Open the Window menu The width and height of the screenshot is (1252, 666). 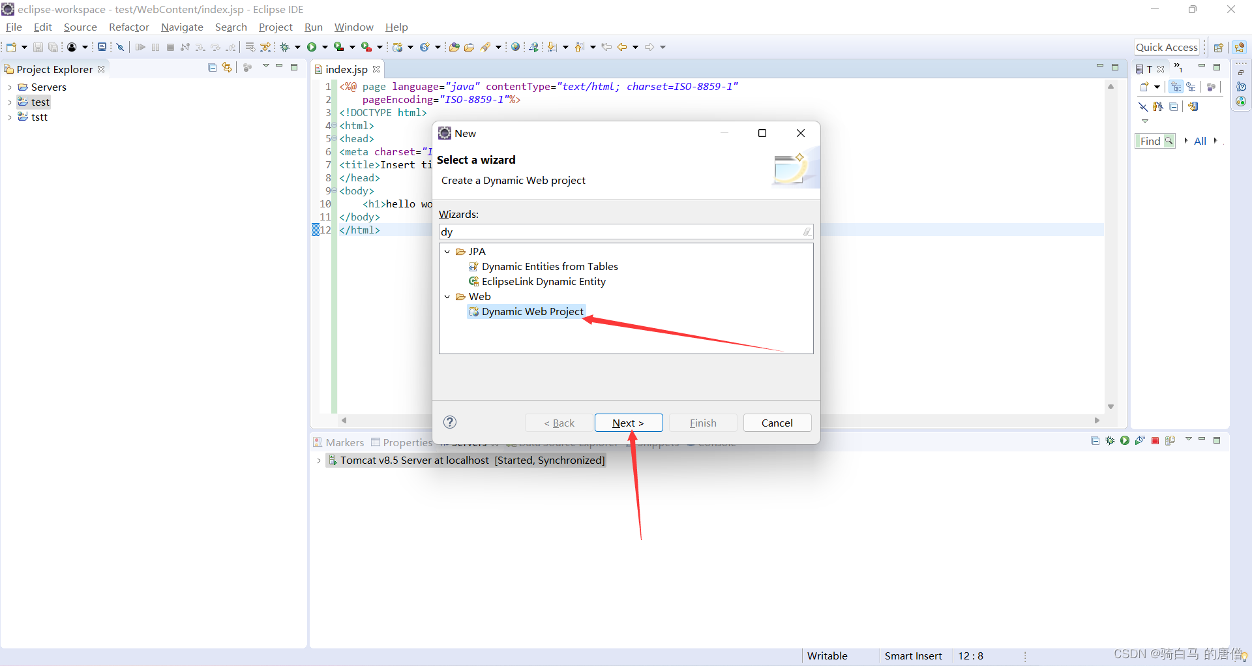[x=353, y=27]
